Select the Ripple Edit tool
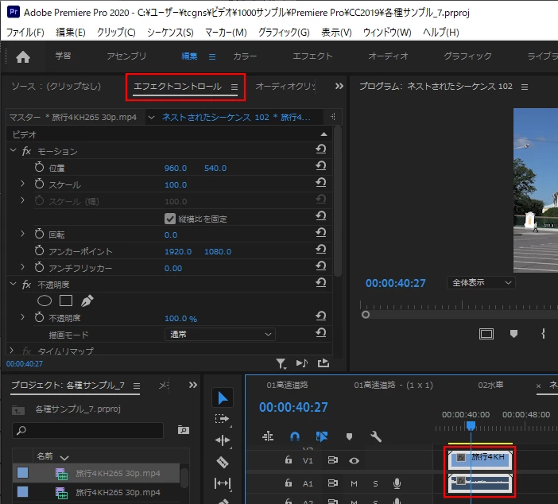 click(223, 440)
